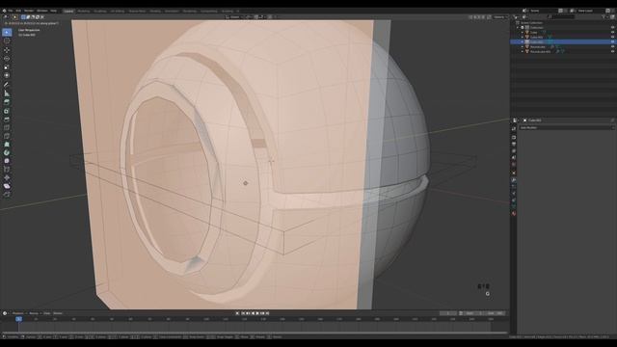
Task: Hide the Roundcube.001 object in outliner
Action: tap(613, 51)
